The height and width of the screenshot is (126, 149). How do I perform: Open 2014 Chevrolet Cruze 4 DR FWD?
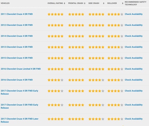pos(17,36)
